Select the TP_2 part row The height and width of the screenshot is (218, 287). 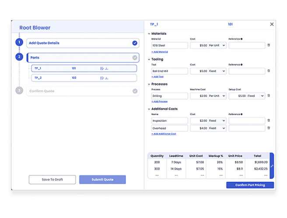(66, 78)
